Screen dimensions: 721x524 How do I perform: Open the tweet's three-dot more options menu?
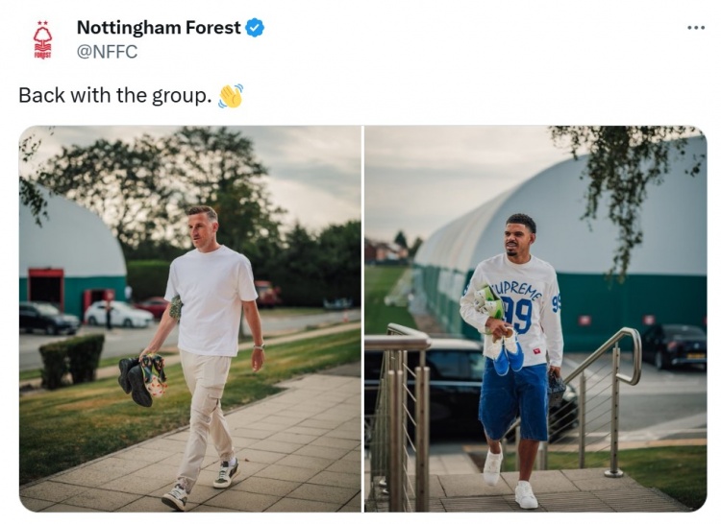(696, 28)
